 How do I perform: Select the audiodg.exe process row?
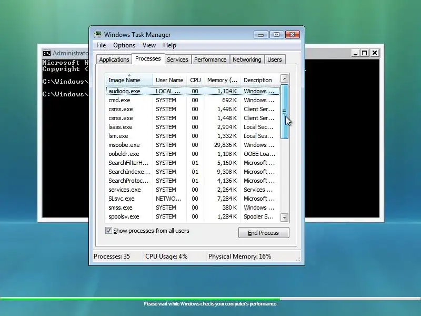[193, 91]
